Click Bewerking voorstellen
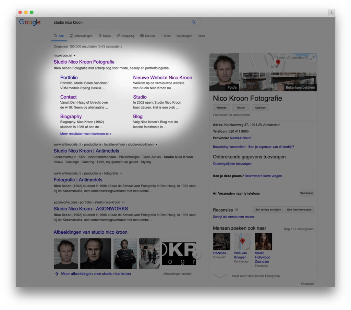The image size is (351, 310). 229,147
